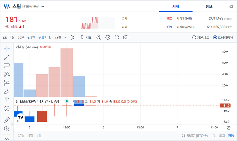Activate the zoom in tool
The height and width of the screenshot is (141, 237).
click(x=7, y=128)
